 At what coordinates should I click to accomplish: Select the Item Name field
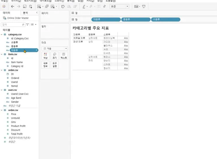[x=17, y=62]
